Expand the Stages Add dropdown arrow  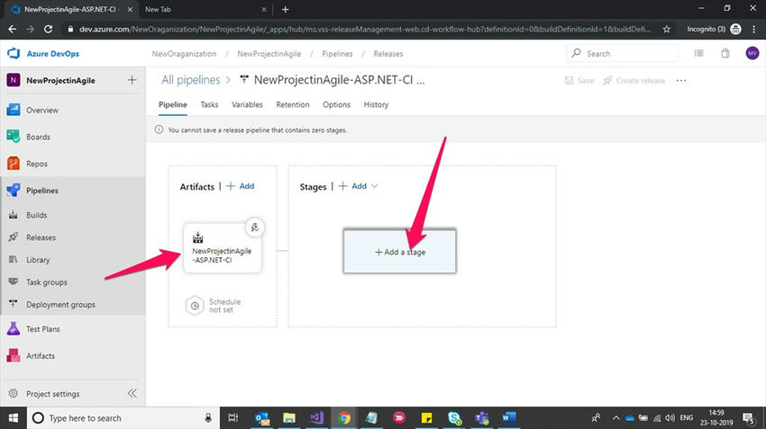point(374,186)
